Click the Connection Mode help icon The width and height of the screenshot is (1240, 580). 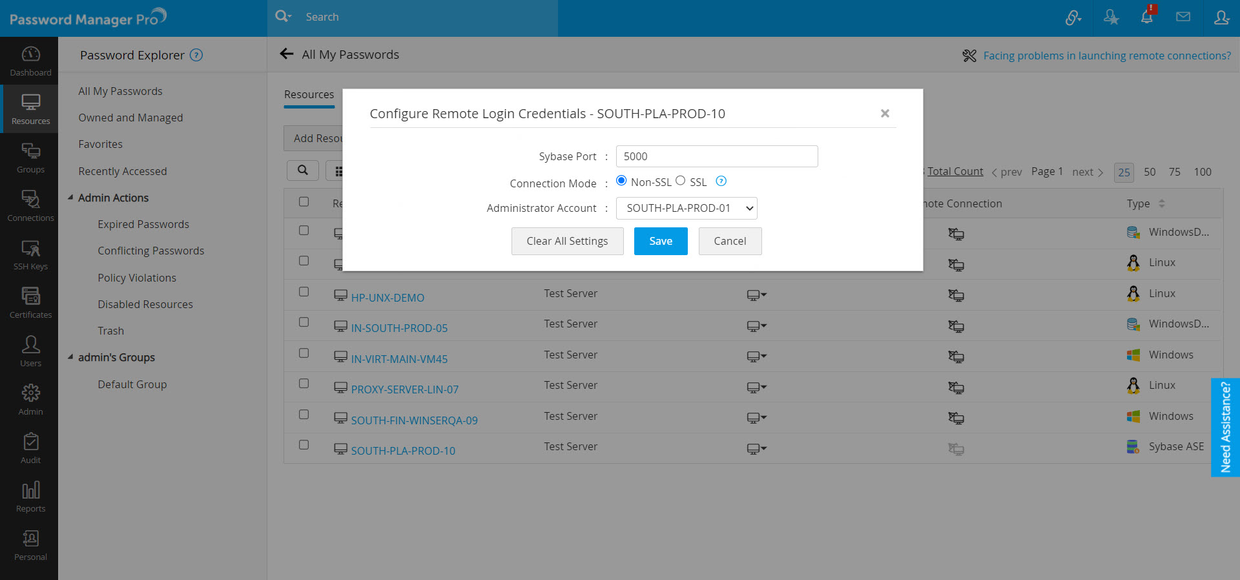[721, 181]
